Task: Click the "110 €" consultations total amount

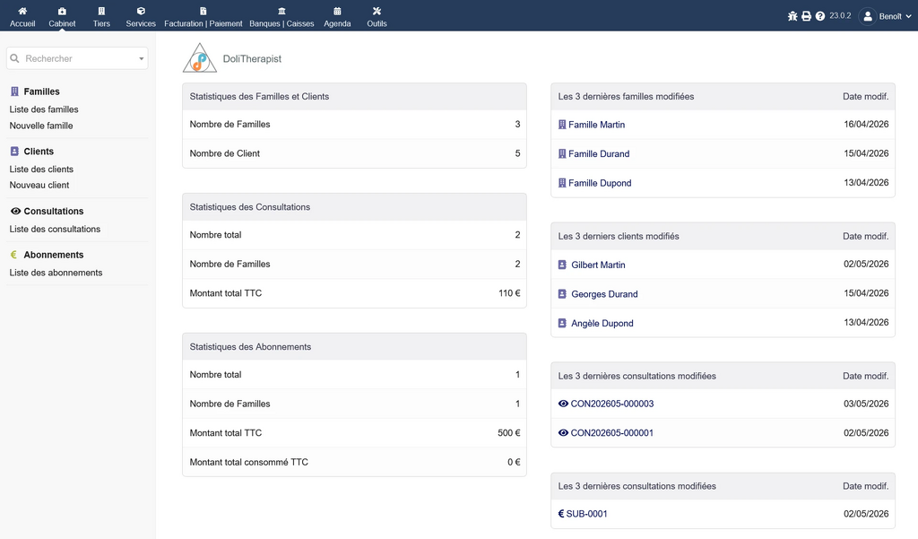Action: (509, 293)
